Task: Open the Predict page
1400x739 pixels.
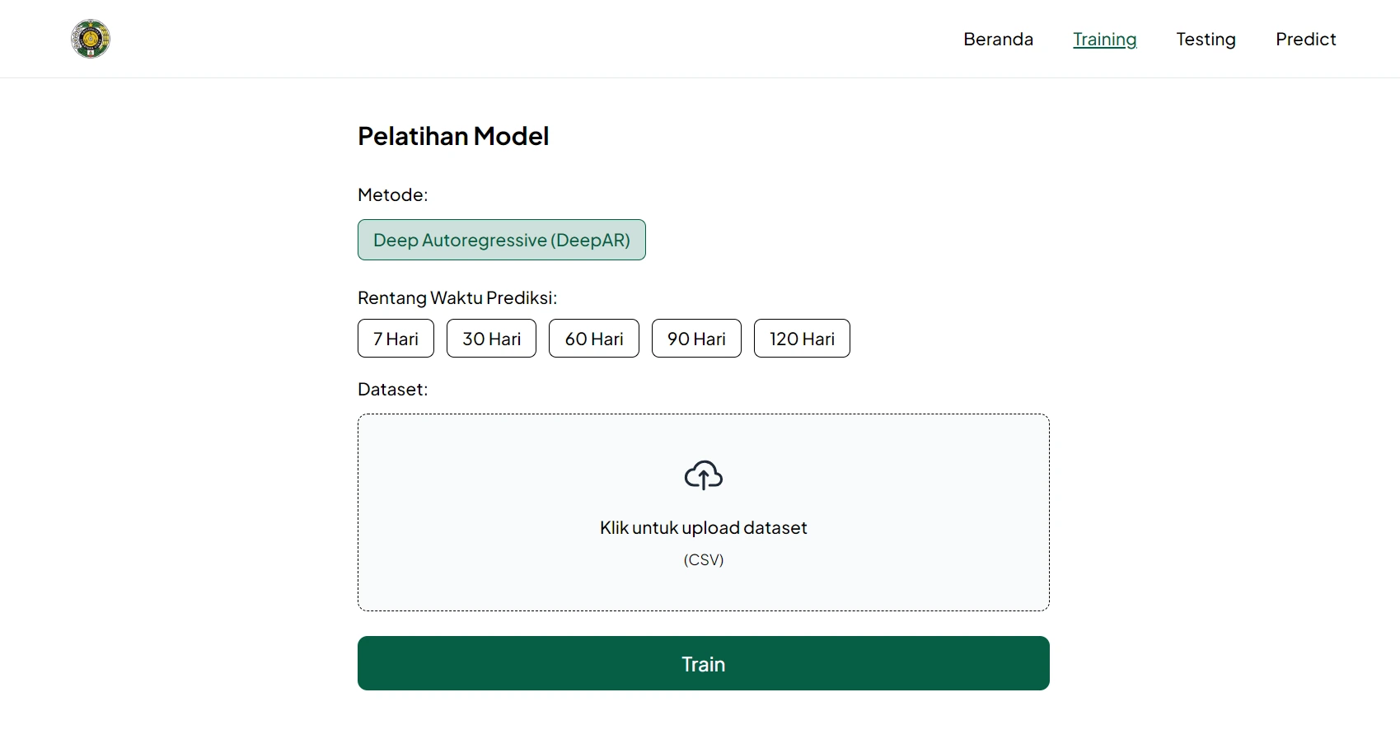Action: tap(1305, 39)
